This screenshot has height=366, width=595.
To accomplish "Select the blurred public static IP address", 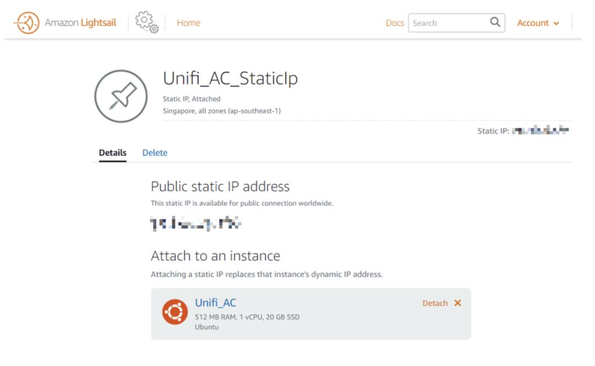I will point(197,224).
